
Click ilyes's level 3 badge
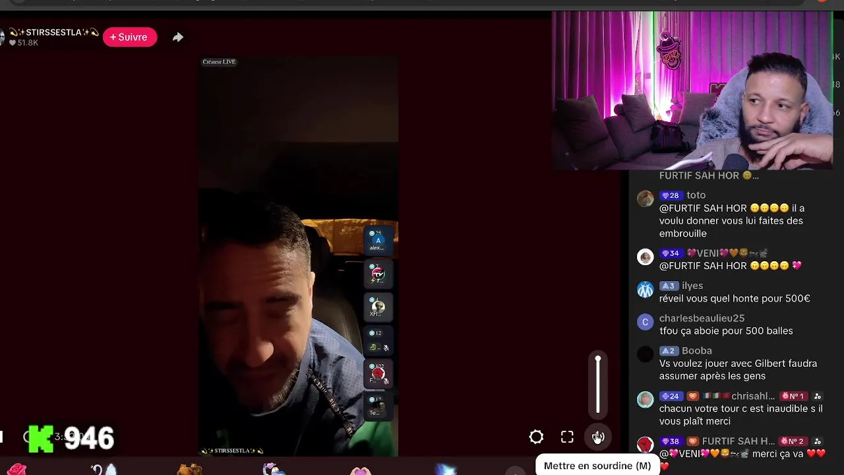(x=668, y=286)
